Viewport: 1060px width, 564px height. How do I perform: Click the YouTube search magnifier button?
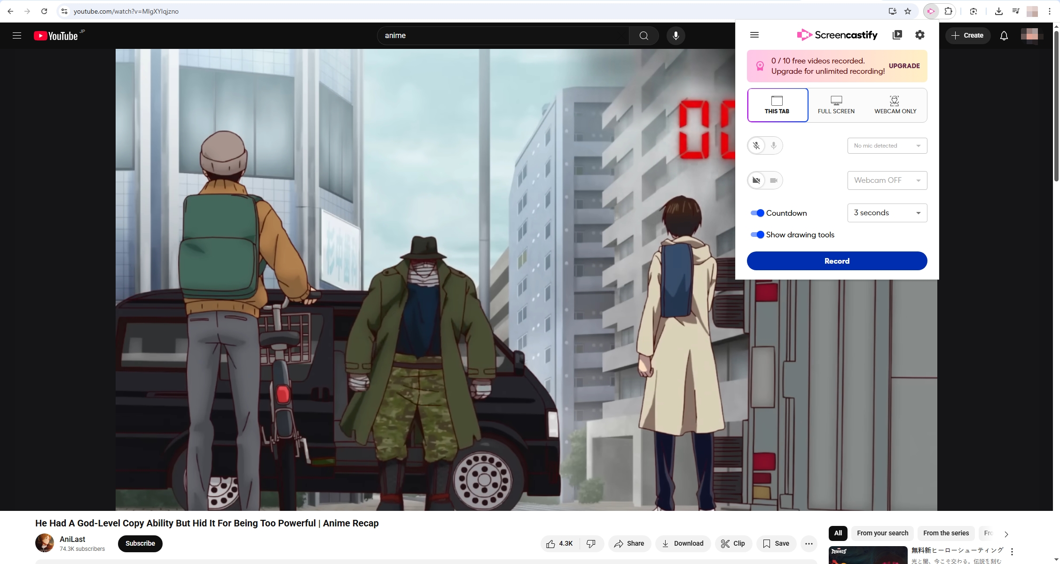(x=644, y=35)
